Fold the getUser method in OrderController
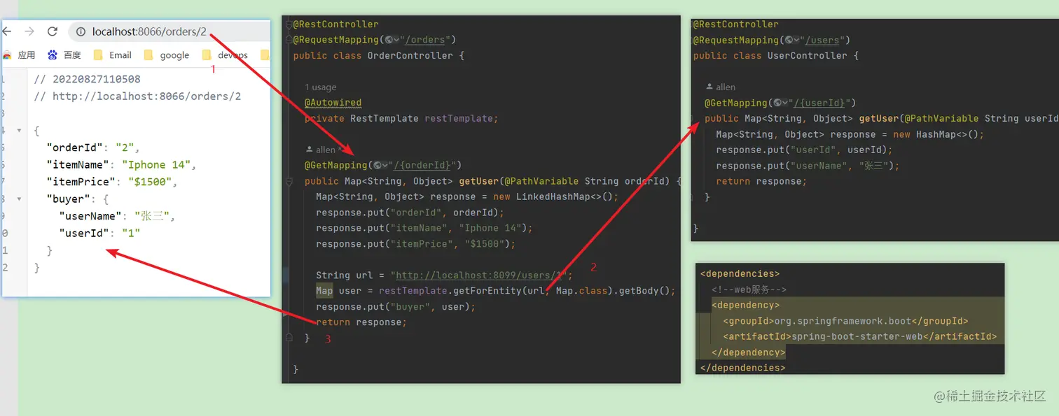Screen dimensions: 1059x416 click(x=288, y=182)
